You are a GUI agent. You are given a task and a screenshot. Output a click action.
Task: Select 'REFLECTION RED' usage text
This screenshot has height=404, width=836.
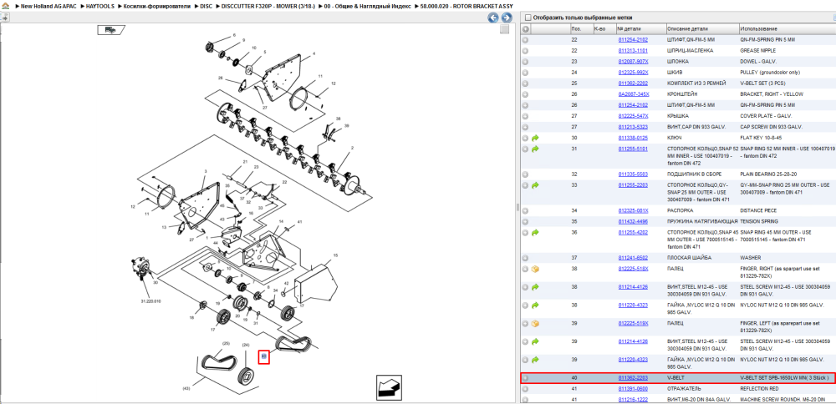point(760,389)
